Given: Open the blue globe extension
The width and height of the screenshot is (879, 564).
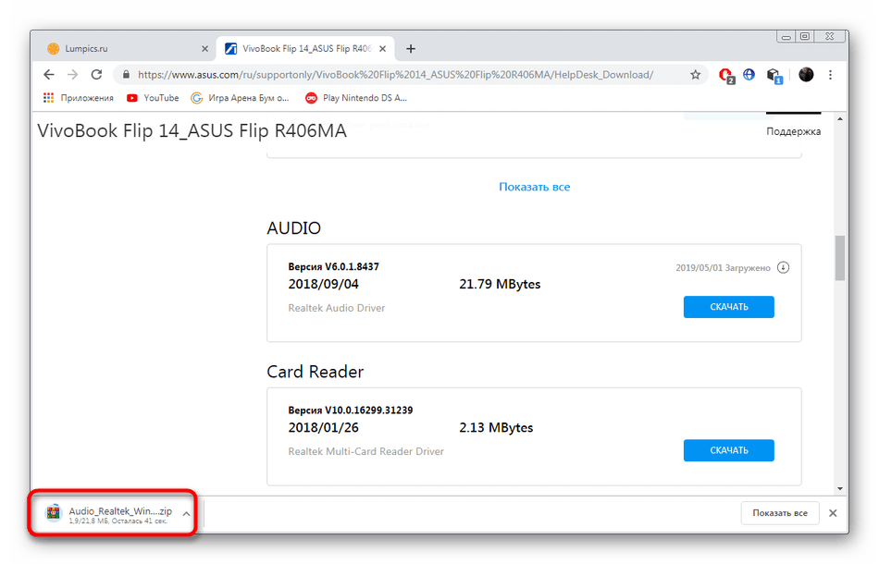Looking at the screenshot, I should coord(749,74).
